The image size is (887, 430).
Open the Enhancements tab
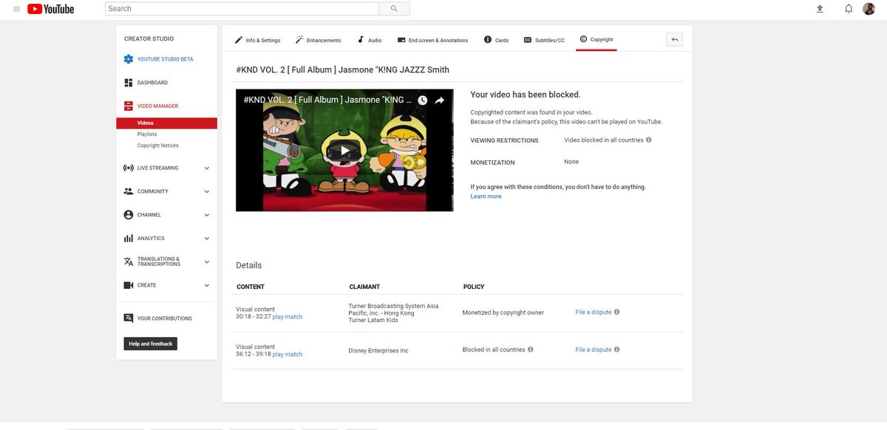point(318,40)
